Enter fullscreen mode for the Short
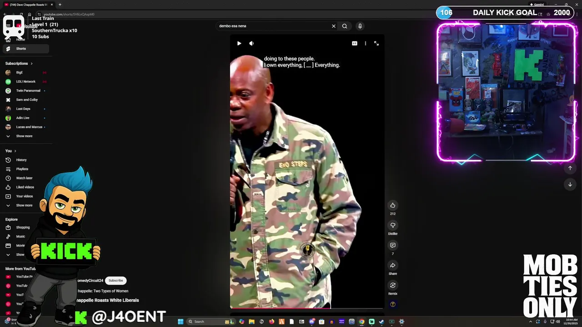This screenshot has height=327, width=582. click(376, 43)
